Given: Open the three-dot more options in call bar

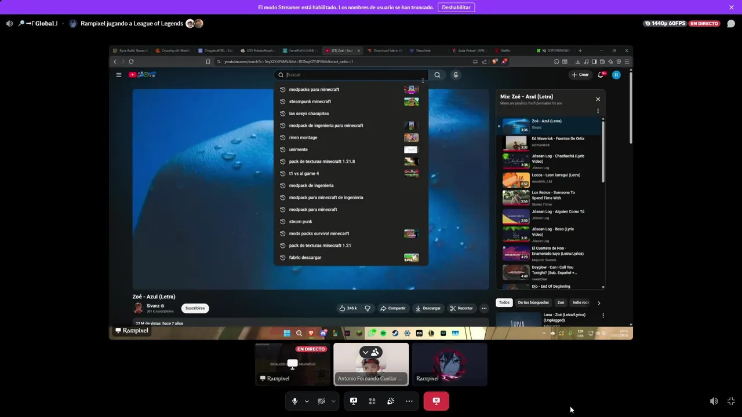Looking at the screenshot, I should click(409, 401).
